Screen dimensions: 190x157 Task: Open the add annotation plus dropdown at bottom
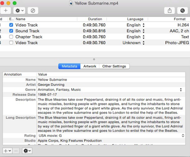7,151
